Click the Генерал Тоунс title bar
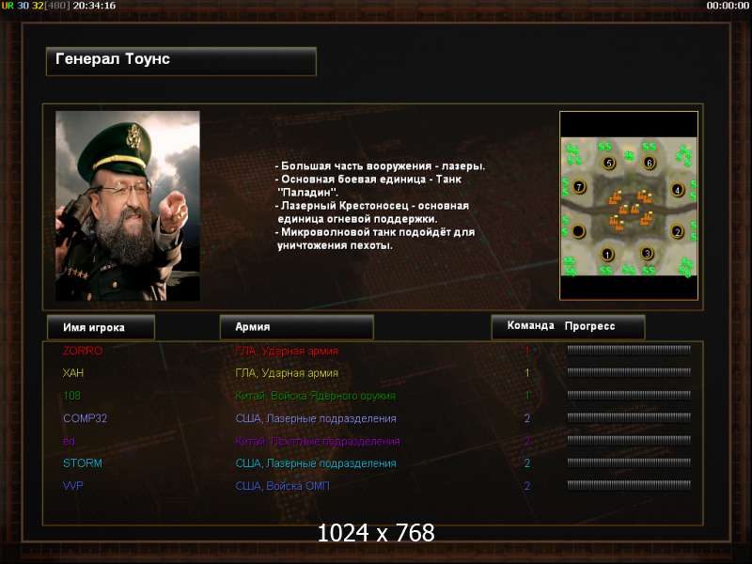Screen dimensions: 752x564 click(181, 61)
